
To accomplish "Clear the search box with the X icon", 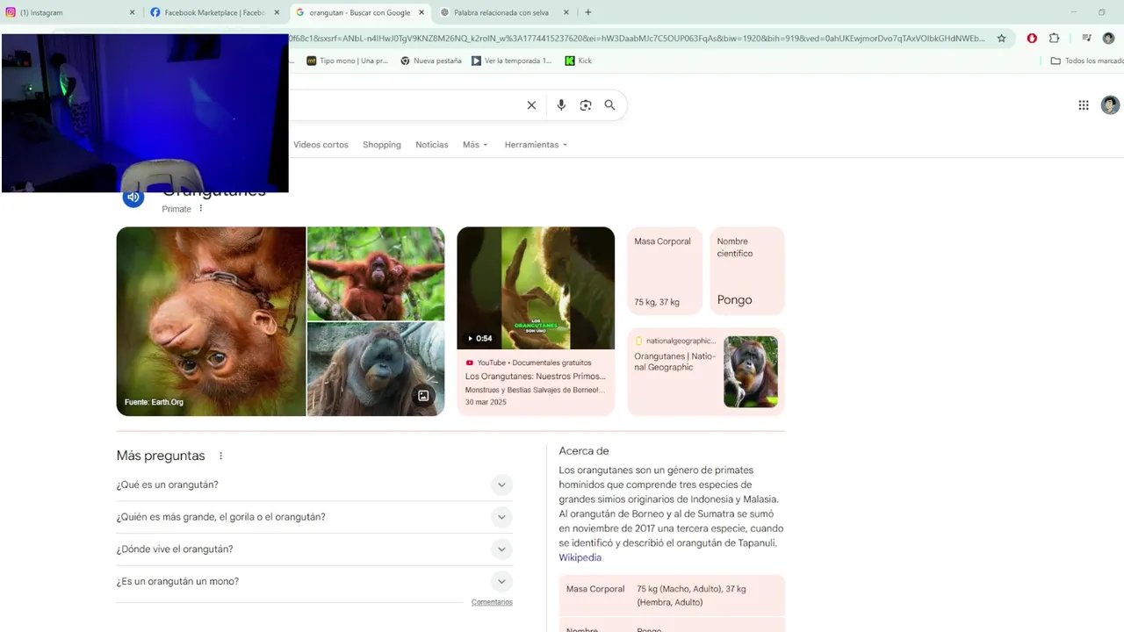I will (x=531, y=105).
